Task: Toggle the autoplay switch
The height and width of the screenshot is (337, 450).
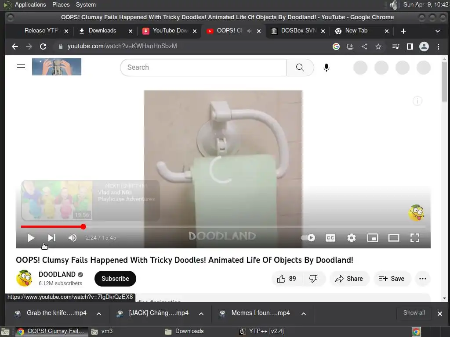Action: 308,238
